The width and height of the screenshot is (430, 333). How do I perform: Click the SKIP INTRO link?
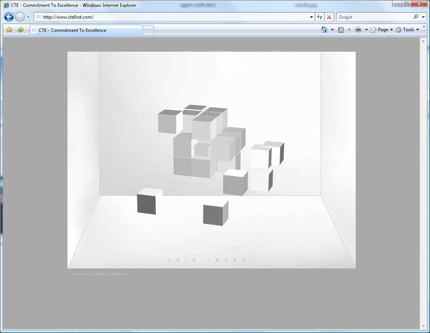pyautogui.click(x=207, y=260)
